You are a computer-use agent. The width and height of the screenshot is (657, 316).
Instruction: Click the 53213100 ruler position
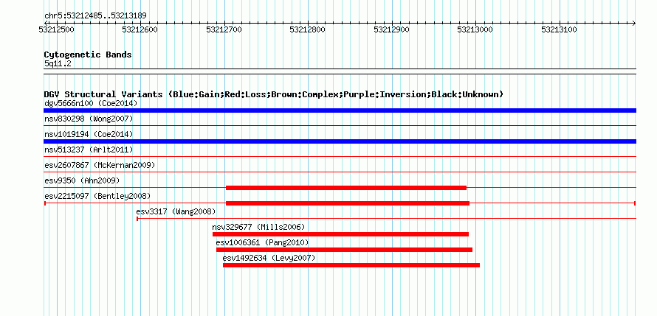pos(560,30)
